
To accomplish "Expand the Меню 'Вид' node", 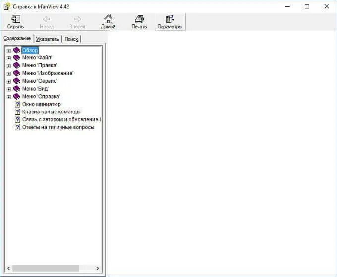I will [8, 89].
